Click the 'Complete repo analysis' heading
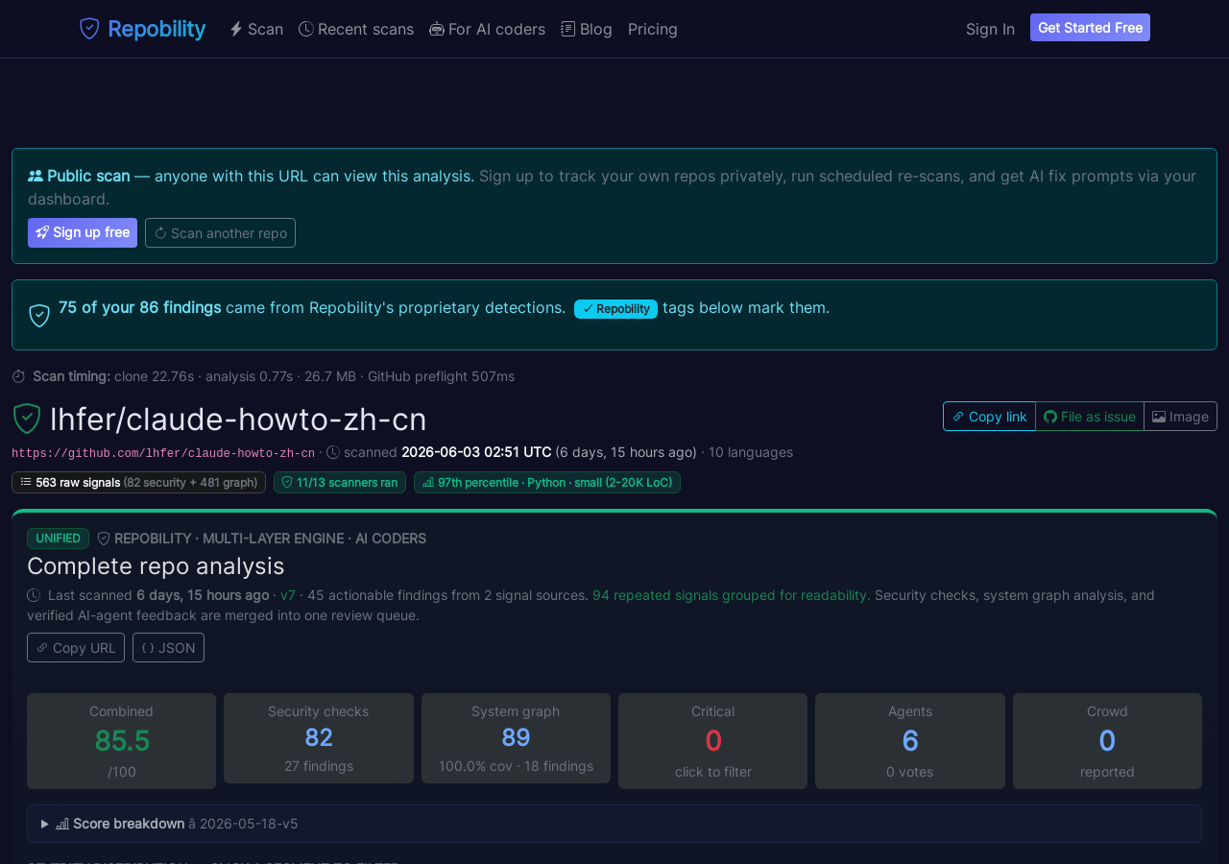 [x=156, y=565]
